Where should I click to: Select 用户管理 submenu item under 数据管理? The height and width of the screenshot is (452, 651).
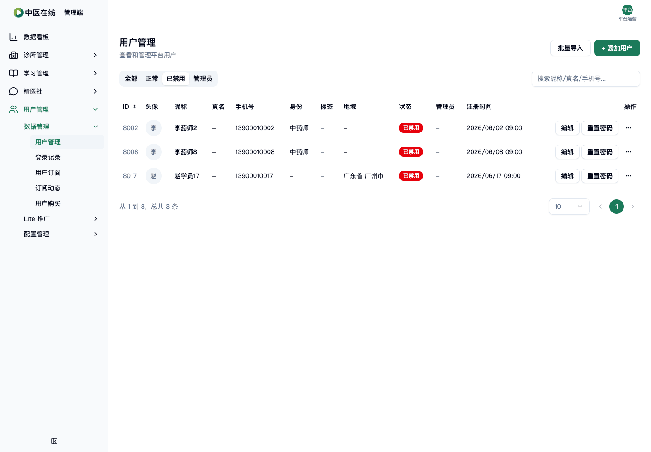click(67, 142)
